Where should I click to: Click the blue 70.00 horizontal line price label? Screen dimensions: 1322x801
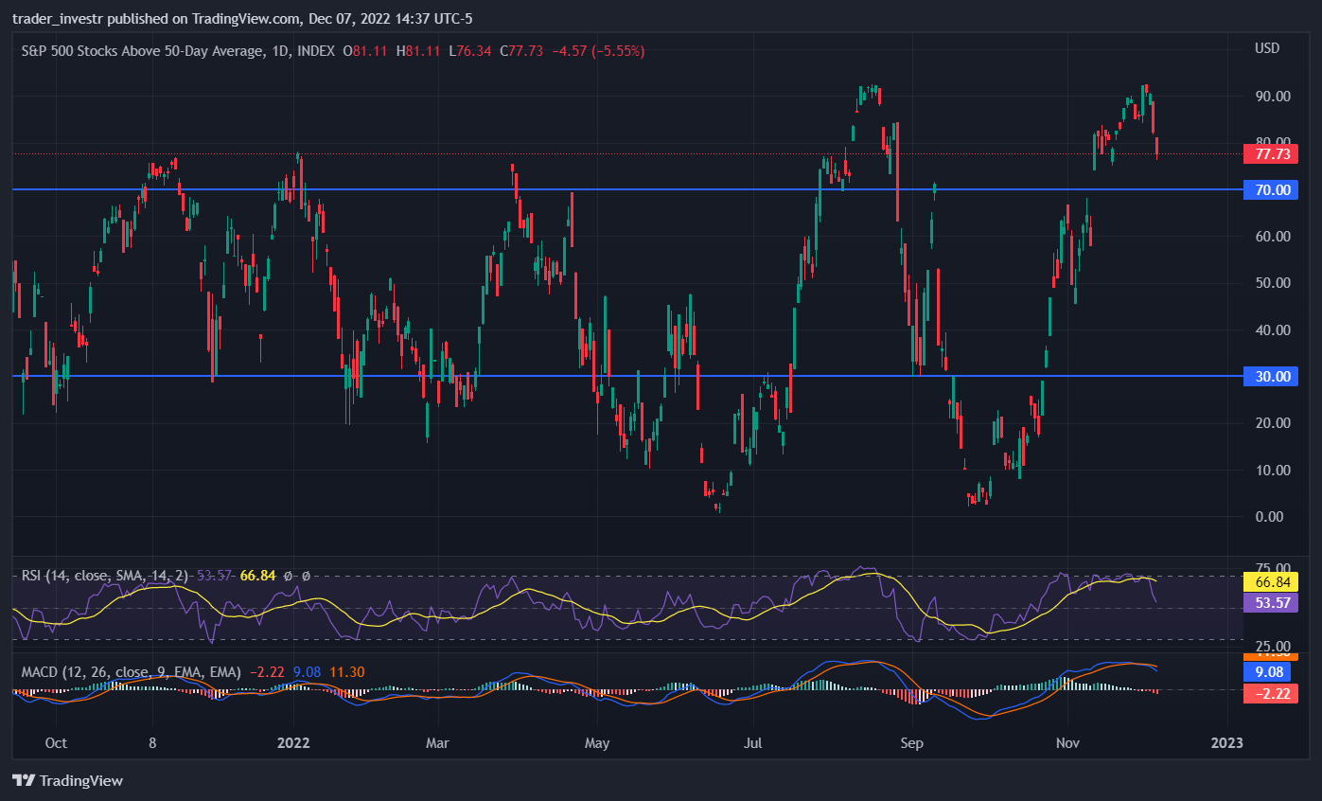coord(1272,190)
